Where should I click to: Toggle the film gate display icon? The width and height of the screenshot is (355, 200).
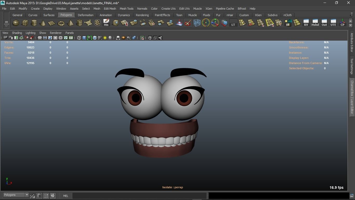click(x=45, y=38)
